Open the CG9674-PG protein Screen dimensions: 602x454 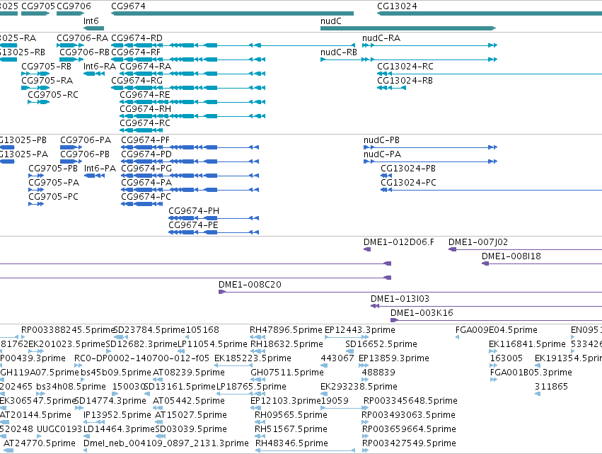(x=146, y=169)
